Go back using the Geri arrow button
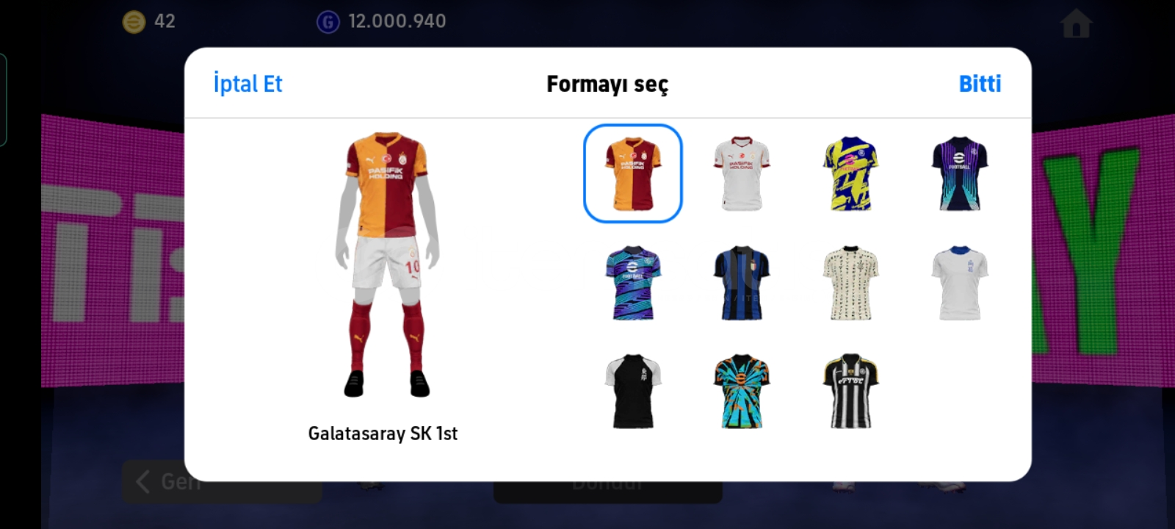Image resolution: width=1175 pixels, height=529 pixels. click(x=167, y=482)
